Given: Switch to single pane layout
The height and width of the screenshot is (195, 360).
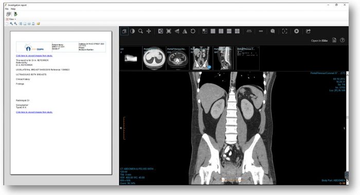Looking at the screenshot, I should pyautogui.click(x=213, y=31).
